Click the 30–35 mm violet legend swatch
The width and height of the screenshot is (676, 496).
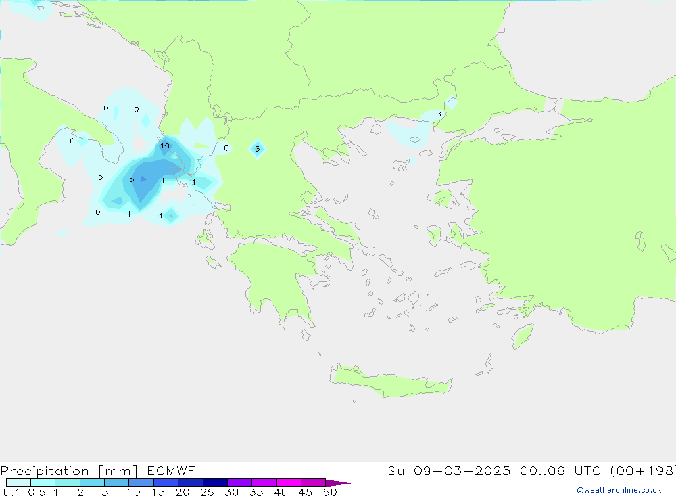pos(240,482)
